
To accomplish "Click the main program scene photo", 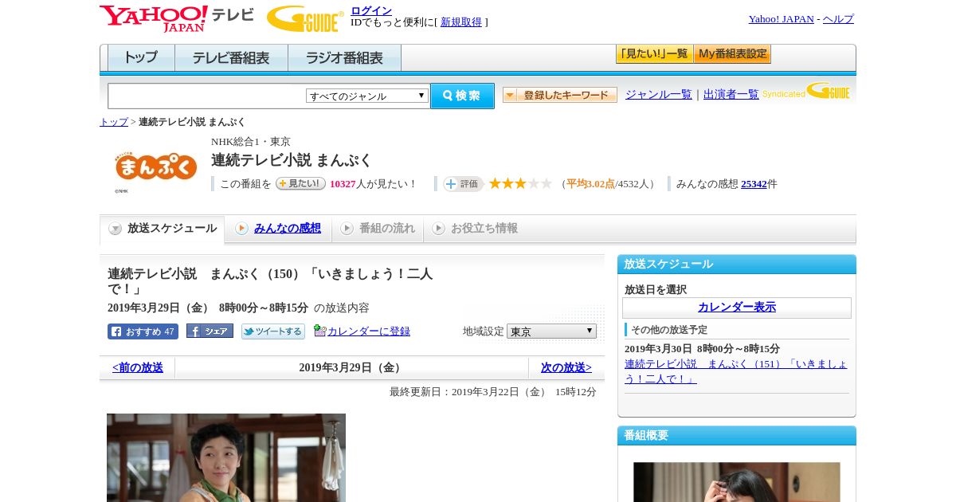I will tap(226, 457).
